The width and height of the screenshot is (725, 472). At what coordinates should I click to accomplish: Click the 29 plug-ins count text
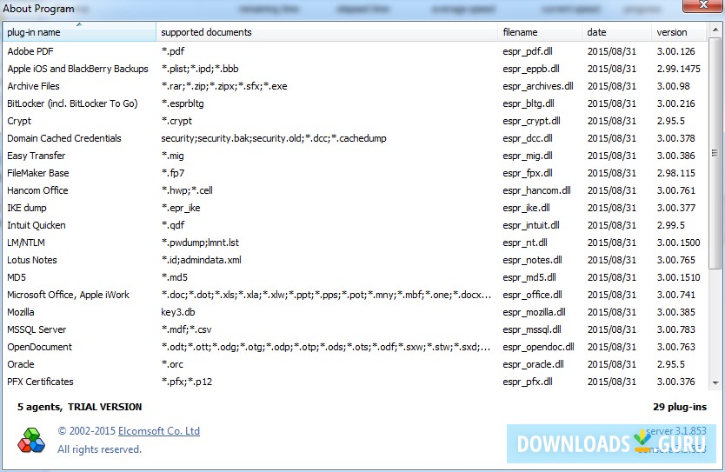coord(680,407)
